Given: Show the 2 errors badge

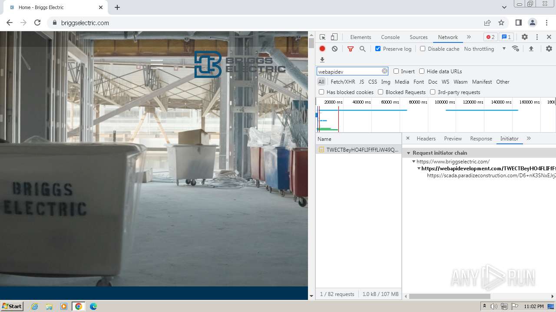Looking at the screenshot, I should [490, 37].
